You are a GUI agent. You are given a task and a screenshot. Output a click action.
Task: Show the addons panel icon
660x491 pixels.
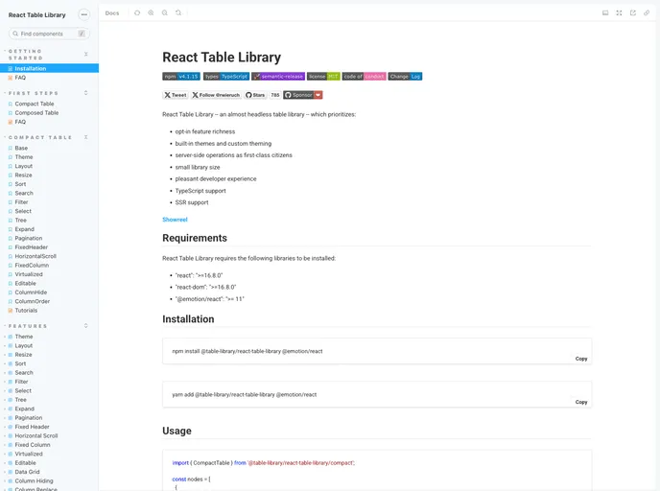click(605, 13)
